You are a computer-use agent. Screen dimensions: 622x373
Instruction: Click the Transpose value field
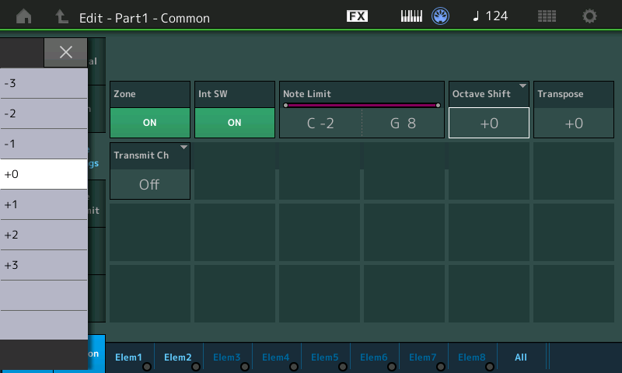[574, 123]
